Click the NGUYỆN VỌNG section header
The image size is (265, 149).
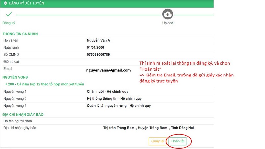point(16,77)
